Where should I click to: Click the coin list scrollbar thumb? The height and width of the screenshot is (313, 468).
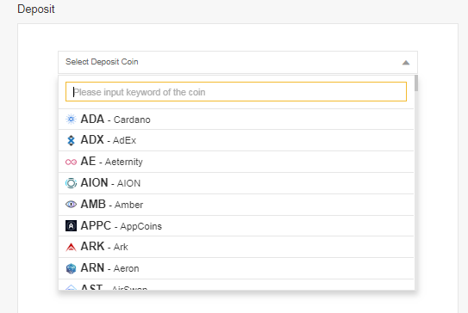[x=416, y=83]
